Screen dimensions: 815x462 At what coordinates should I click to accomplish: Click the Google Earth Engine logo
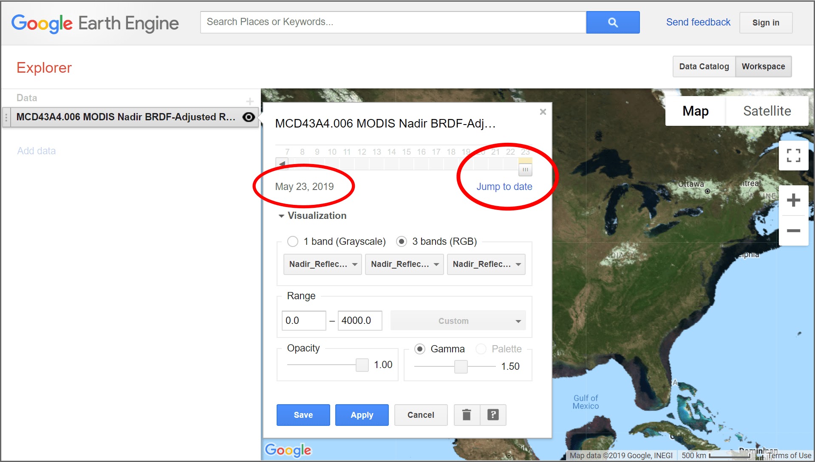click(95, 23)
